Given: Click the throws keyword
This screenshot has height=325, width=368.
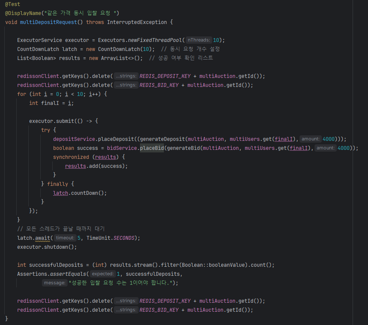Looking at the screenshot, I should (95, 22).
